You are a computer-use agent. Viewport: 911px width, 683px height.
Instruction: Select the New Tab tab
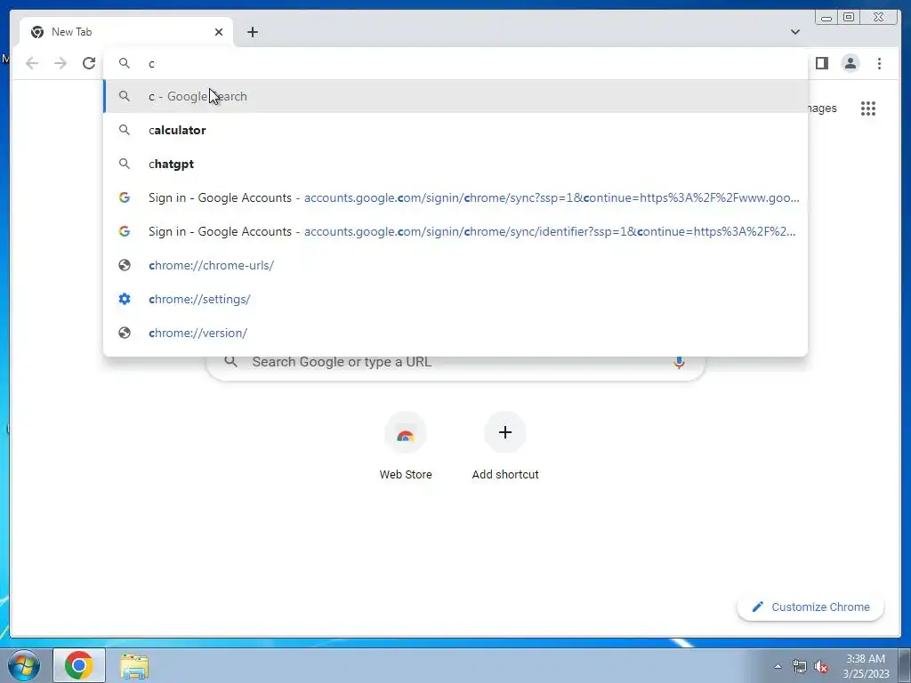126,32
